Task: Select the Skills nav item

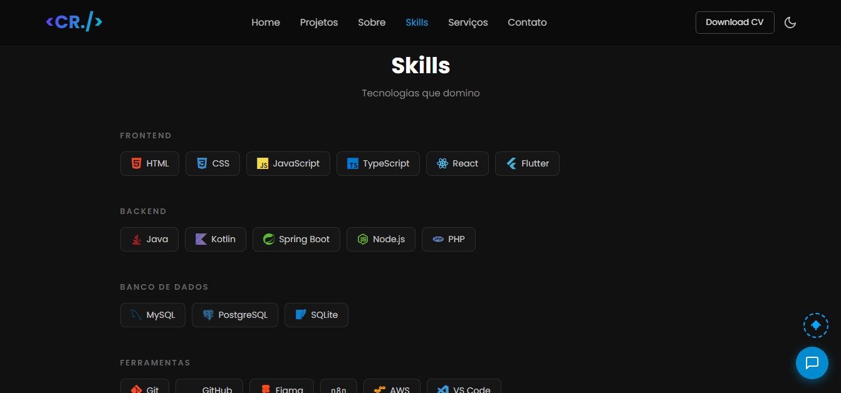Action: 417,23
